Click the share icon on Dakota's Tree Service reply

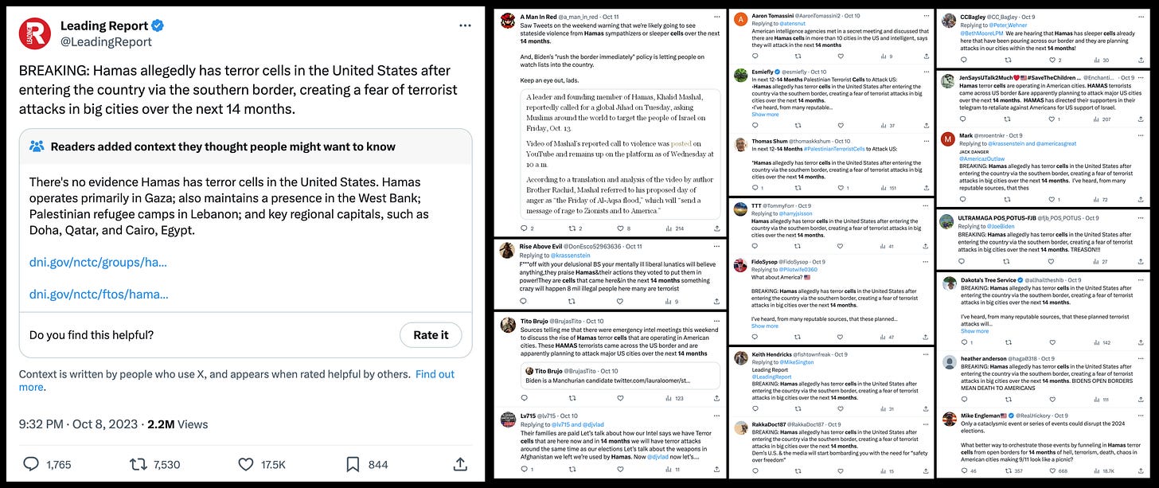point(1141,342)
